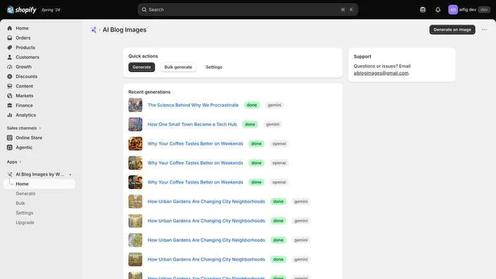Select the app's Home subpage in sidebar
Screen dimensions: 496x279
(39, 184)
